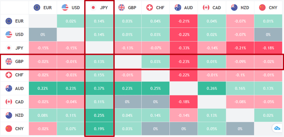Click the EUR flag icon in header row
Screen dimensions: 284x137
pos(37,7)
